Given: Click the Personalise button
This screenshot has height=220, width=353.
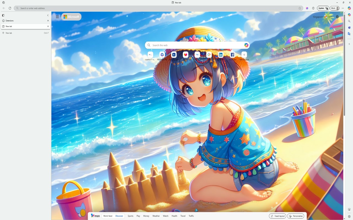Looking at the screenshot, I should tap(296, 216).
